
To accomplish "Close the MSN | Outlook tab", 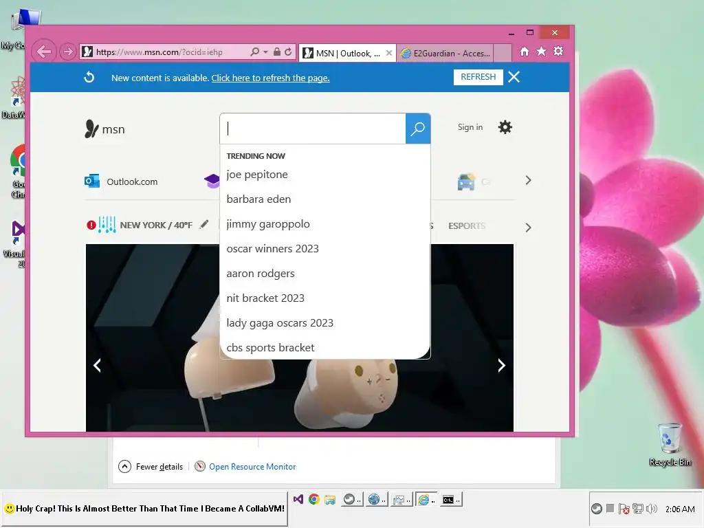I will point(389,53).
